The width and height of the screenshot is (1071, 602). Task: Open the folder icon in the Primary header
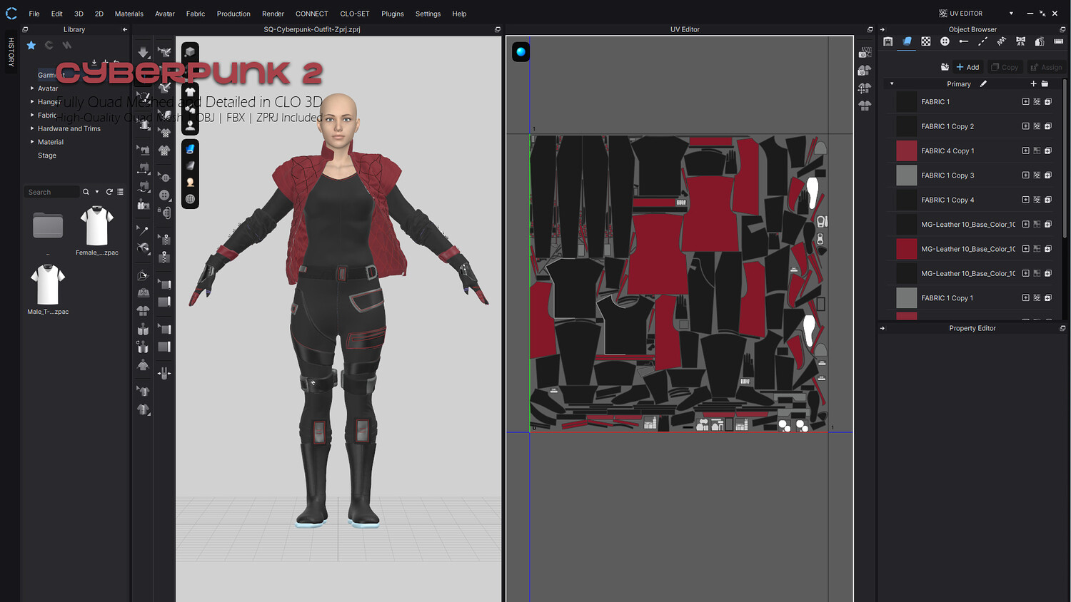[1045, 83]
